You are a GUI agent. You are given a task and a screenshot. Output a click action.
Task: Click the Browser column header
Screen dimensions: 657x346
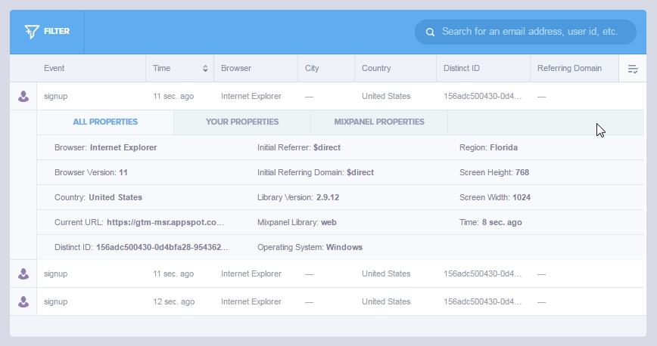236,68
